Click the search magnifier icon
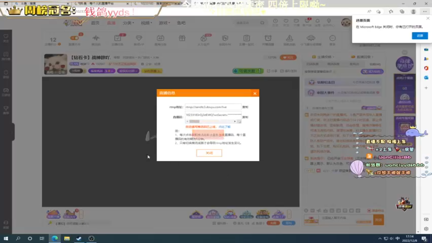Viewport: 432px width, 243px height. click(262, 23)
